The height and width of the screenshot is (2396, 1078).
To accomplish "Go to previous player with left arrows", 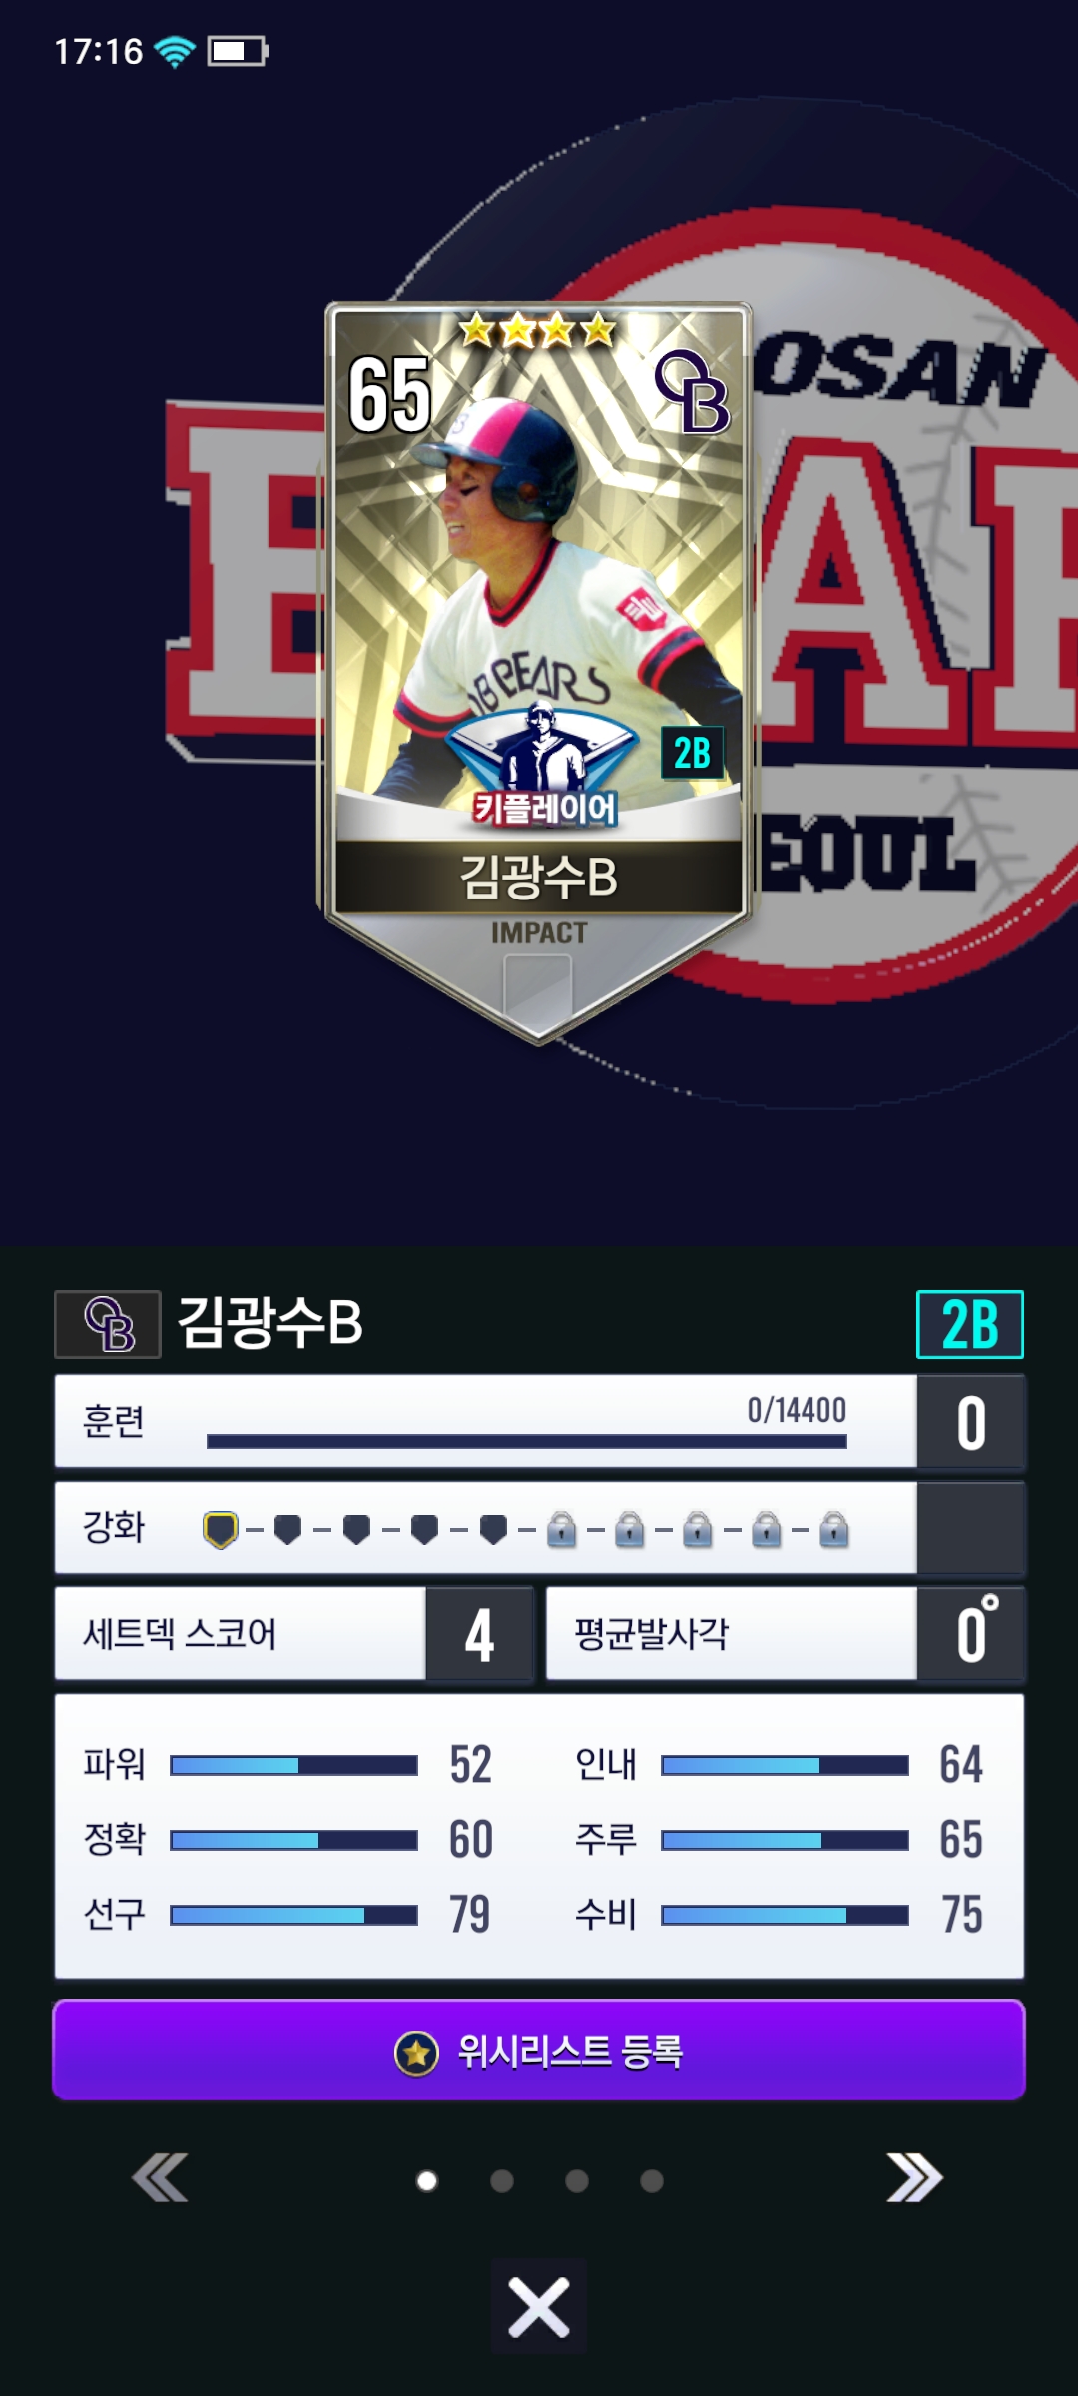I will [x=161, y=2177].
